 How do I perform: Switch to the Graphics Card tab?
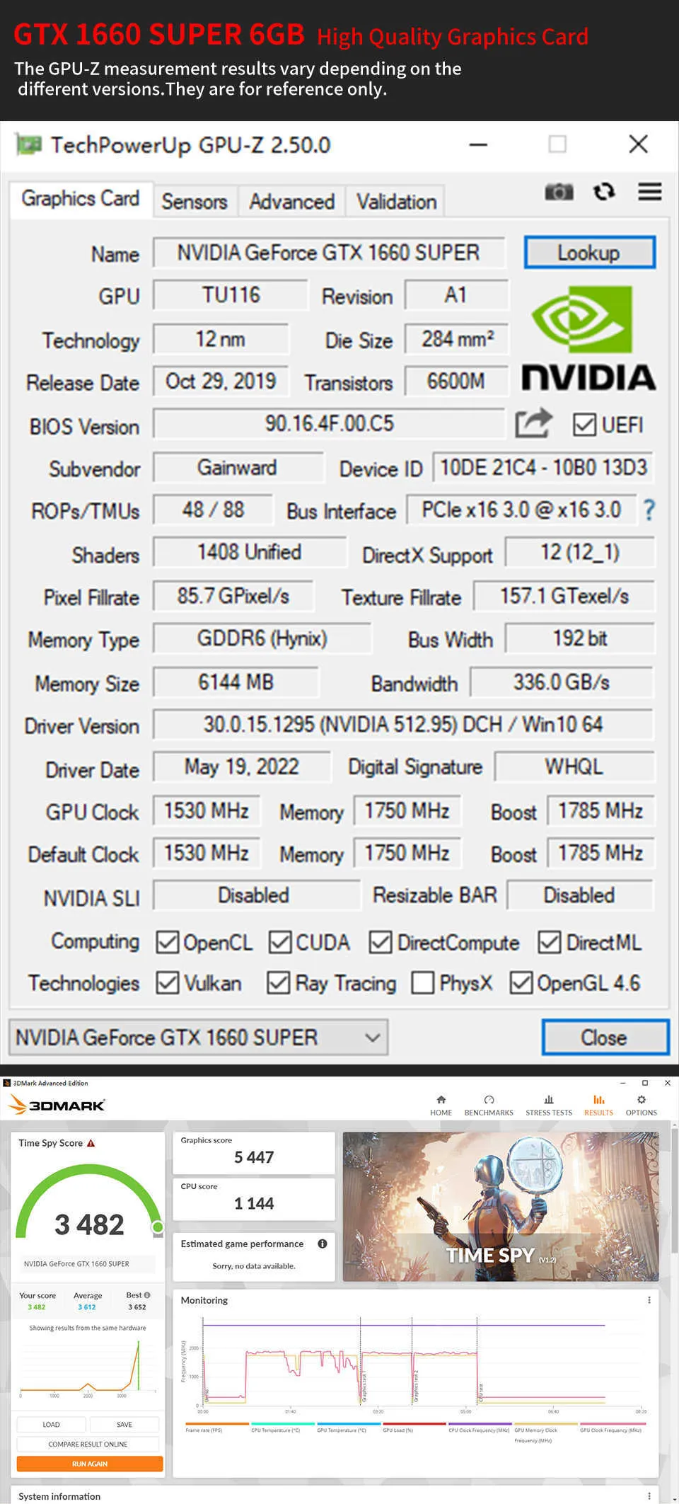click(x=80, y=199)
